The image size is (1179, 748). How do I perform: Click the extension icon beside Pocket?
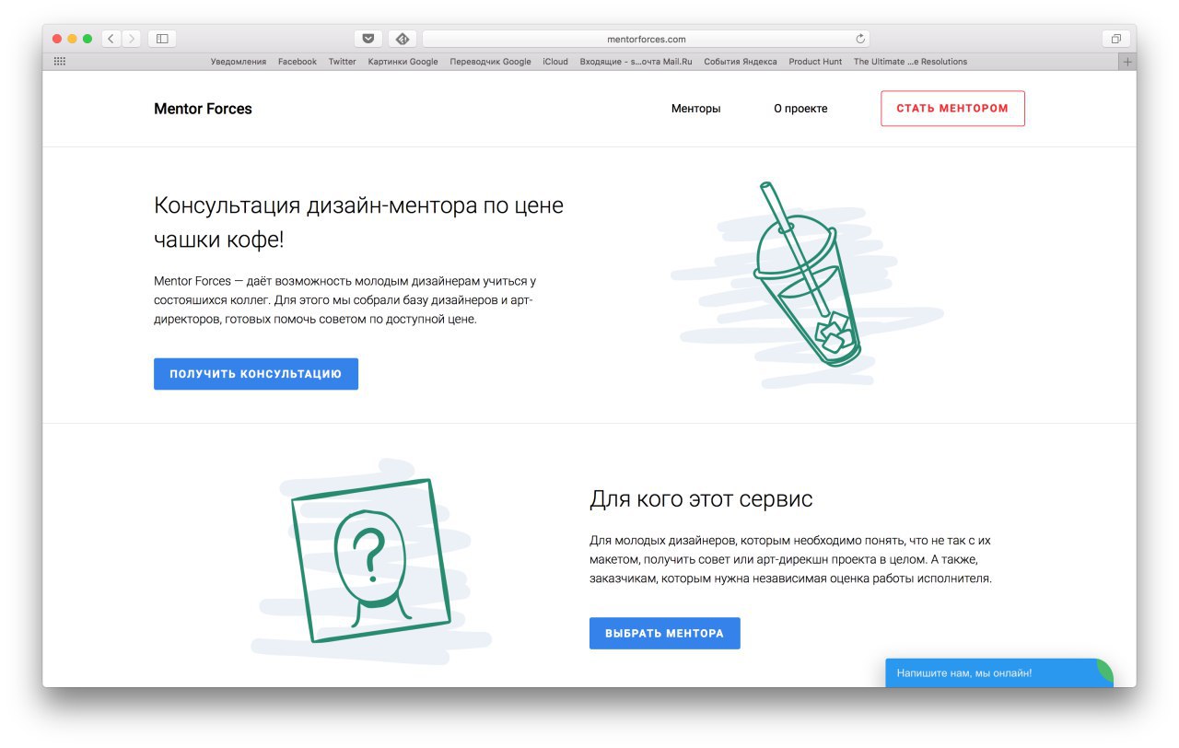pyautogui.click(x=402, y=39)
